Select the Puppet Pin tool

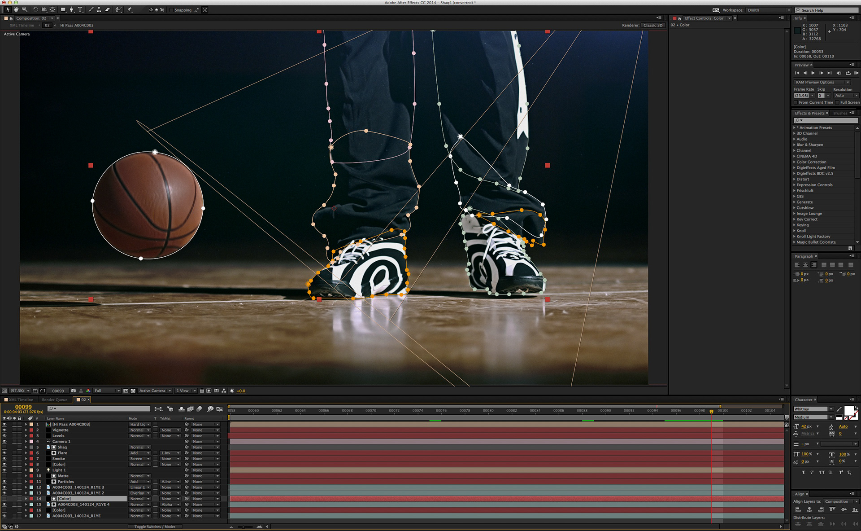click(x=130, y=9)
